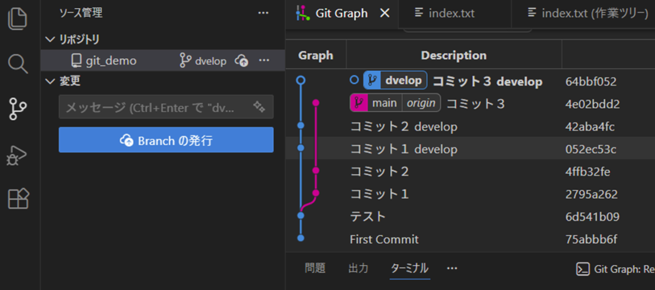Open the 問題 panel tab
This screenshot has height=290, width=655.
(x=315, y=268)
